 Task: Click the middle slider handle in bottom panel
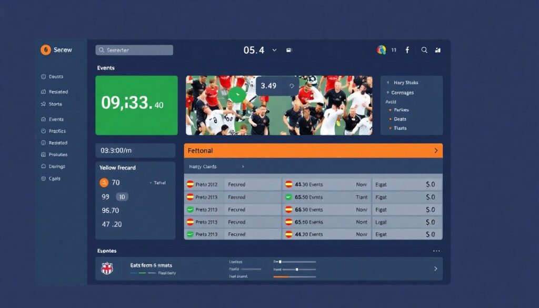297,269
